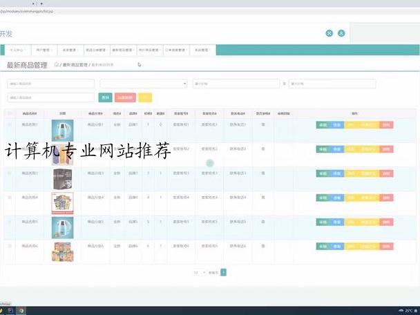Screen dimensions: 420x315
Task: Check the checkbox for row 商品名称4
Action: click(x=10, y=198)
